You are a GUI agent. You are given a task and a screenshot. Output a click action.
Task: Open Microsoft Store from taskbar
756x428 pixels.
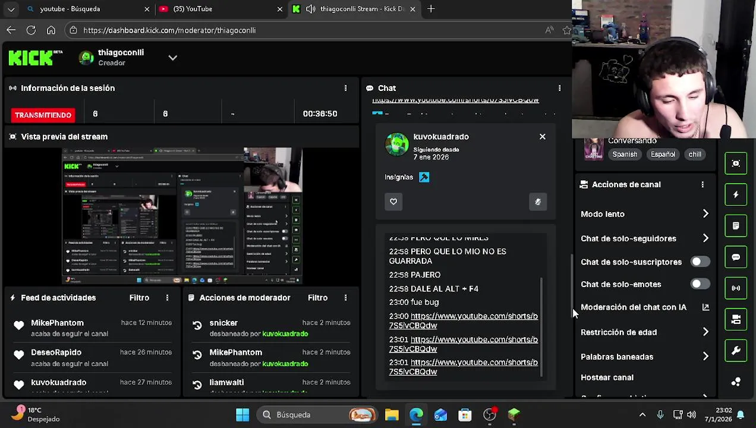pyautogui.click(x=465, y=414)
